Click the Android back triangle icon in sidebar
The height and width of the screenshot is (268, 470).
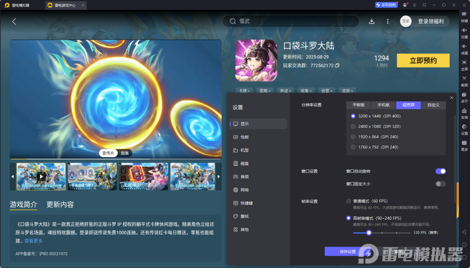464,232
